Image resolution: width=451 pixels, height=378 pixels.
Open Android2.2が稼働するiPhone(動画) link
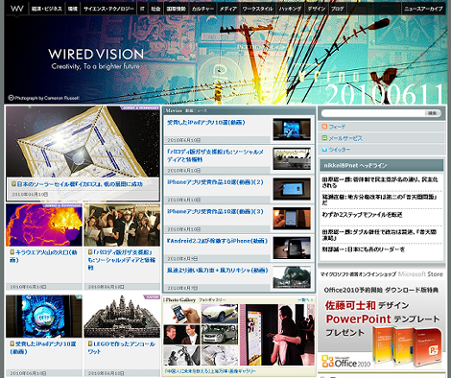click(x=217, y=241)
